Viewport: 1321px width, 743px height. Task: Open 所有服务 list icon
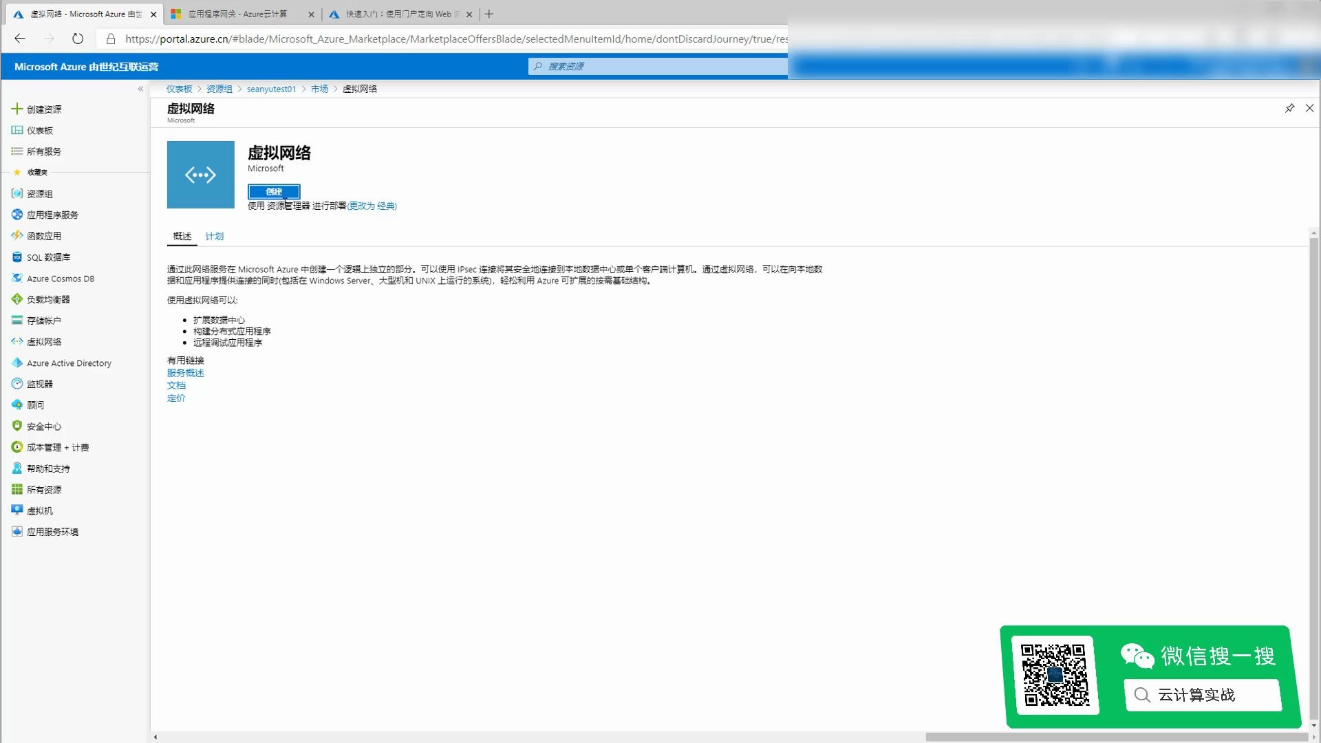click(17, 151)
